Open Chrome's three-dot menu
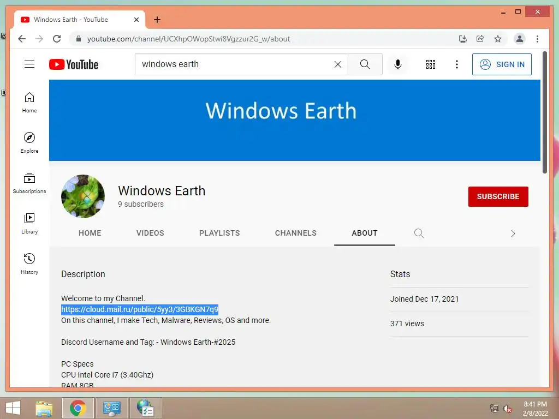The image size is (559, 419). 537,39
